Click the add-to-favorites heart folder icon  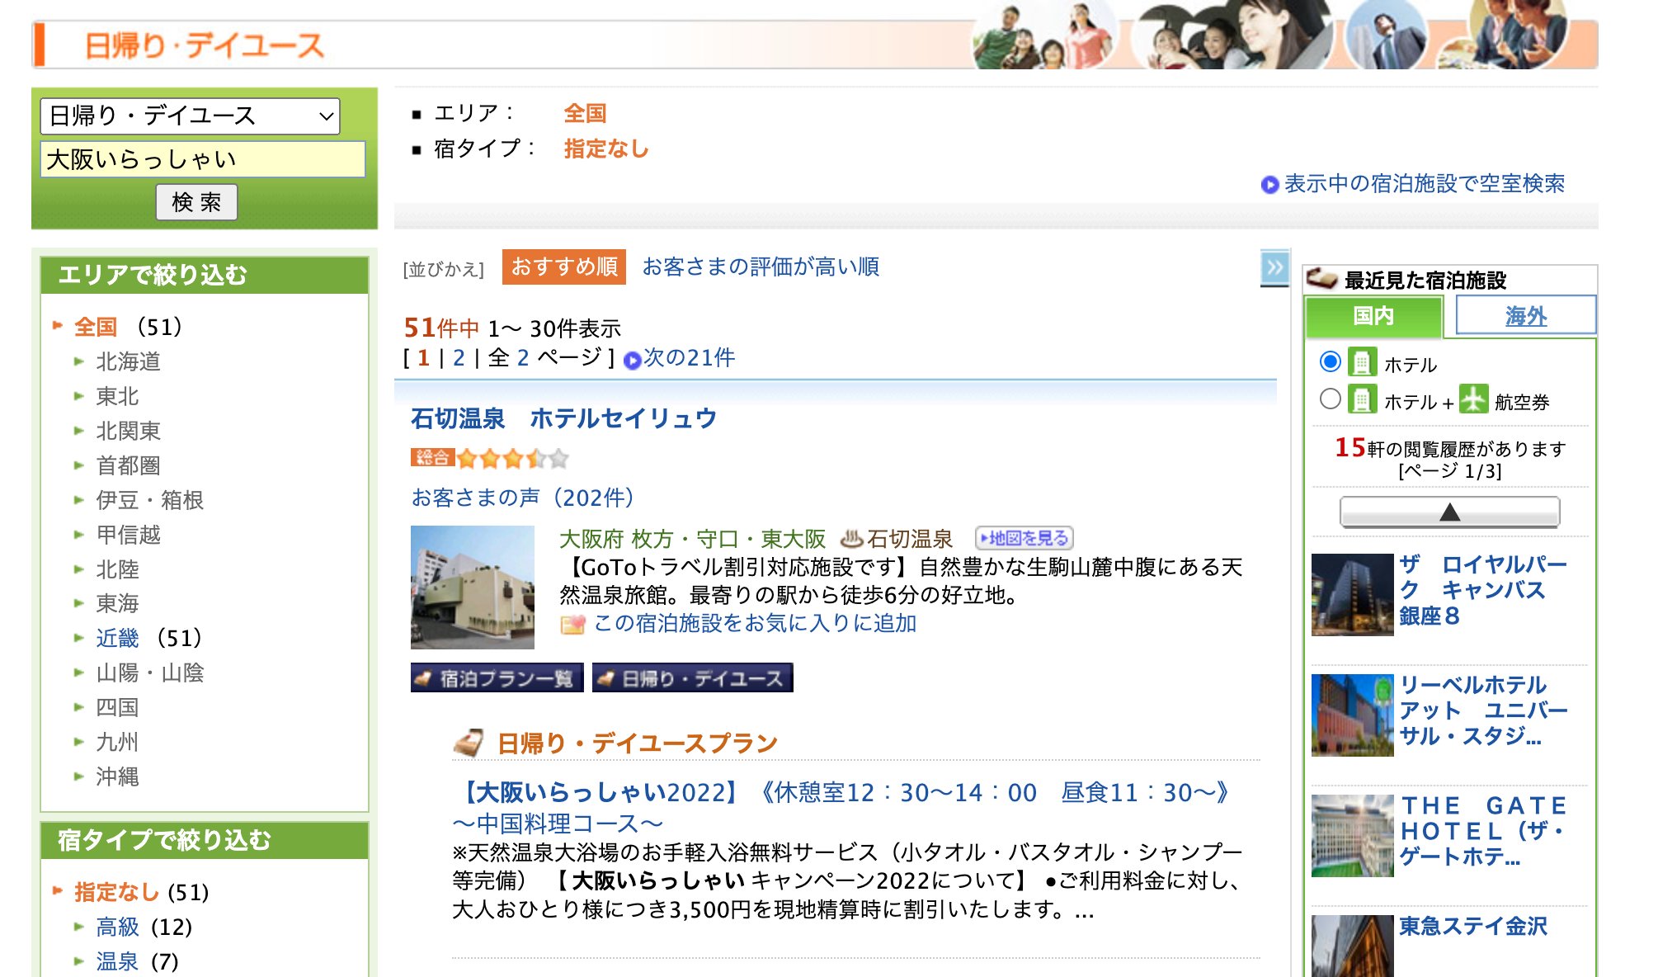click(x=572, y=625)
